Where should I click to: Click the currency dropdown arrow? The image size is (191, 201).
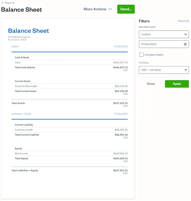click(186, 70)
